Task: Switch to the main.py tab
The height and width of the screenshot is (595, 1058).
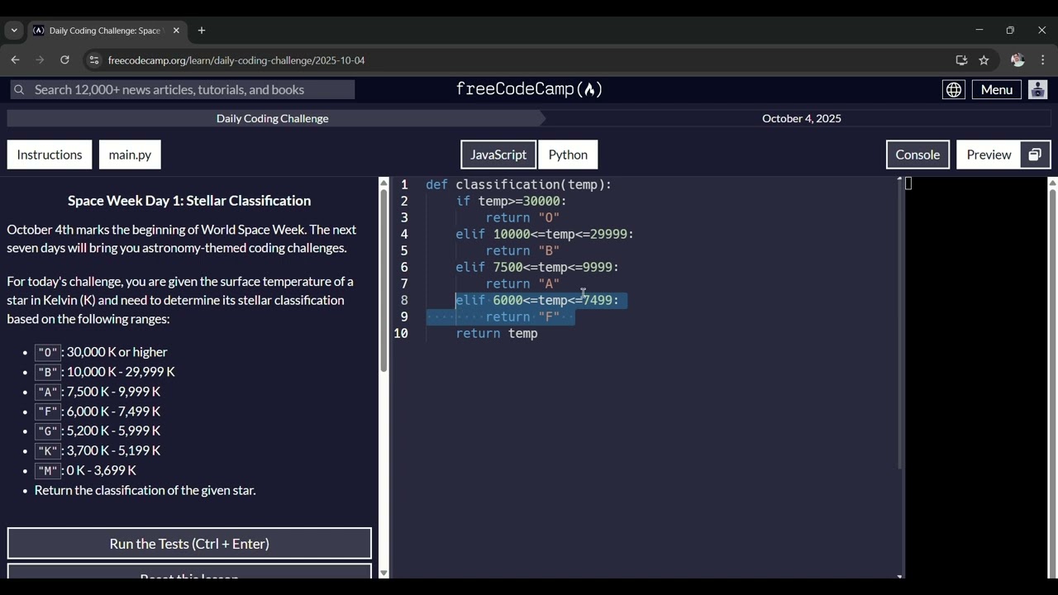Action: coord(130,155)
